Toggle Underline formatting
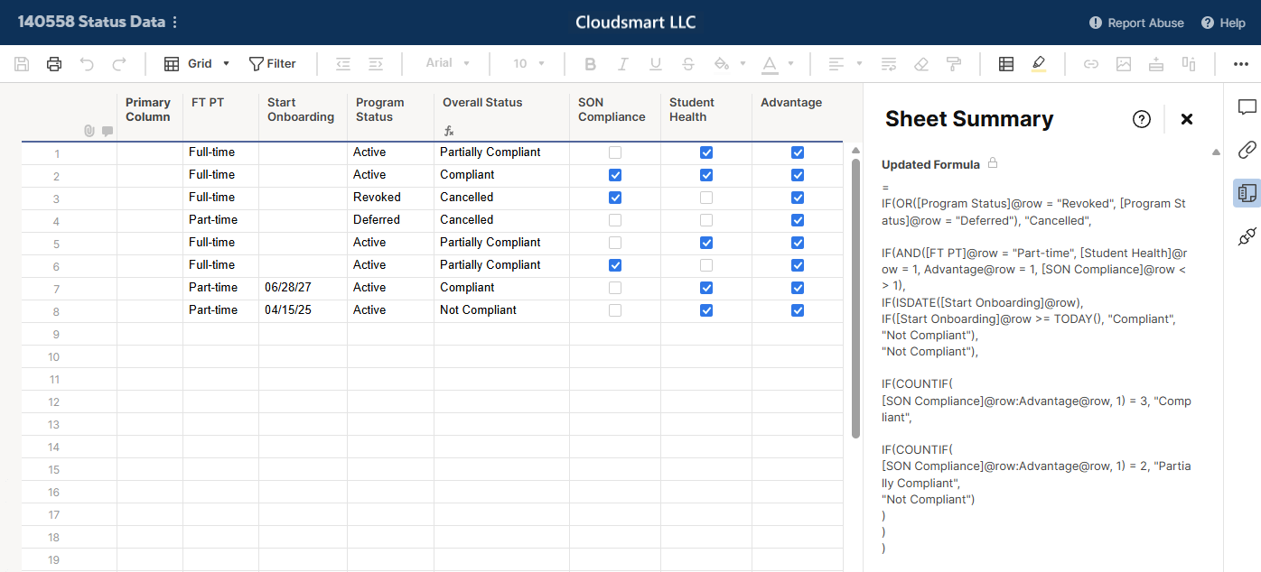 [656, 64]
